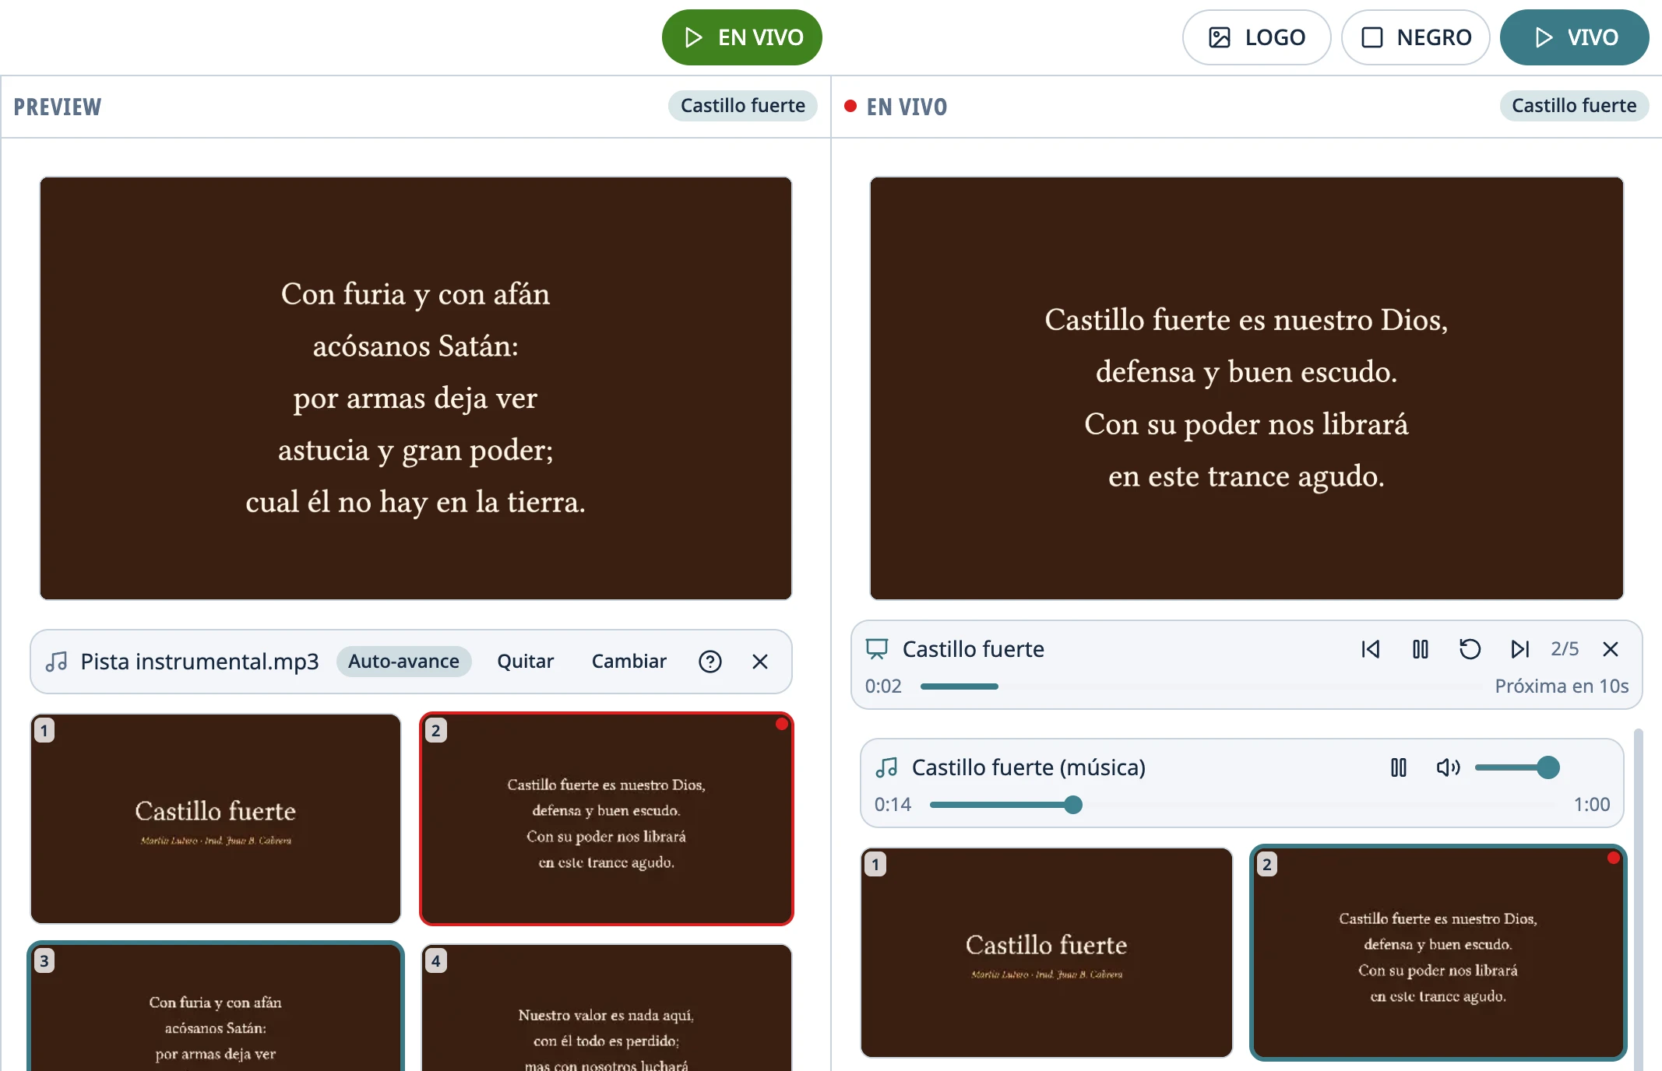Close the Pista instrumental.mp3 bar
Viewport: 1662px width, 1071px height.
pos(760,662)
